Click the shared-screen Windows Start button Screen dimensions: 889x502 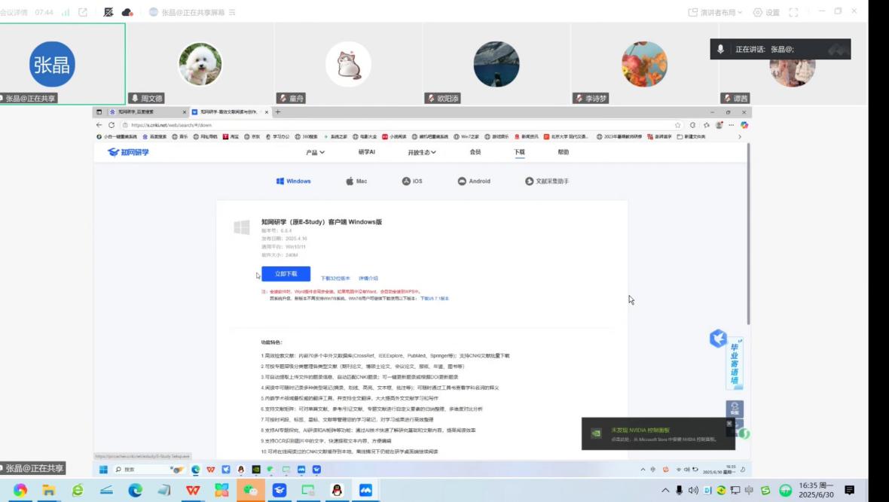[x=103, y=469]
